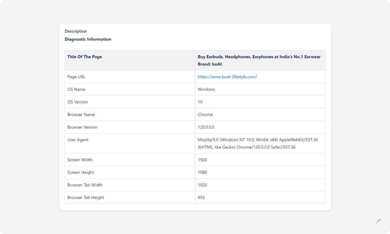Click the OS Version value '10'
This screenshot has width=390, height=234.
200,102
